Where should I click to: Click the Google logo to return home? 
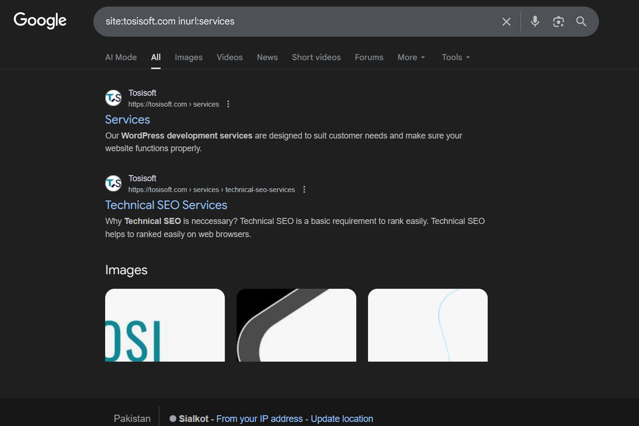40,21
